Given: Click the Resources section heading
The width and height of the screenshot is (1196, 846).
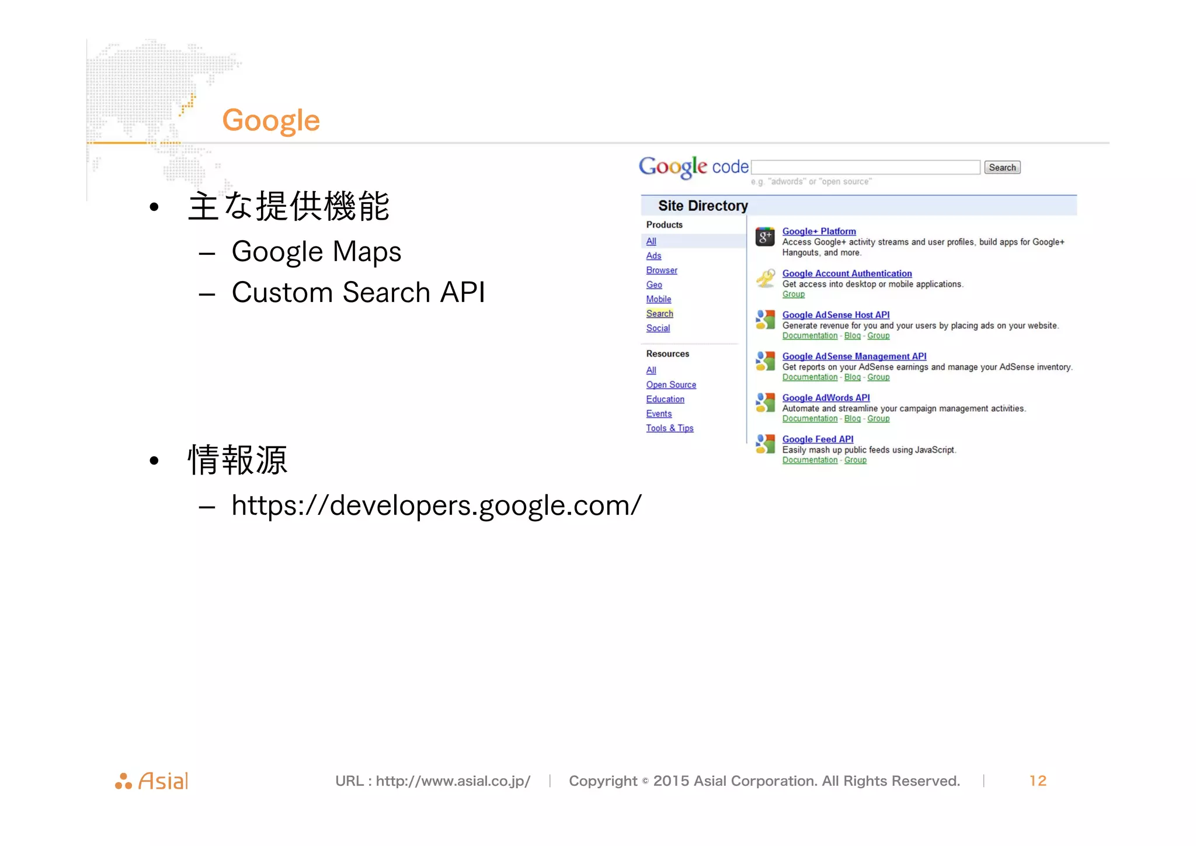Looking at the screenshot, I should click(667, 354).
